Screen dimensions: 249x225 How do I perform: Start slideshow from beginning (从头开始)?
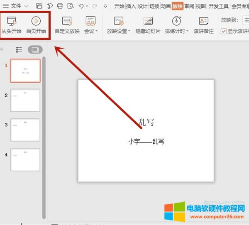tap(11, 24)
